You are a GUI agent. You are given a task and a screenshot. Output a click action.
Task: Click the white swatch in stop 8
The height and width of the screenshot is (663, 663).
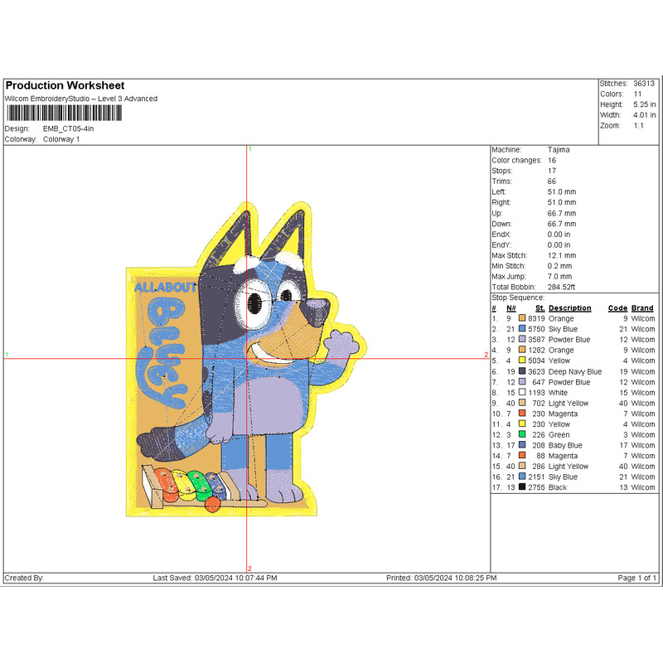click(x=522, y=393)
